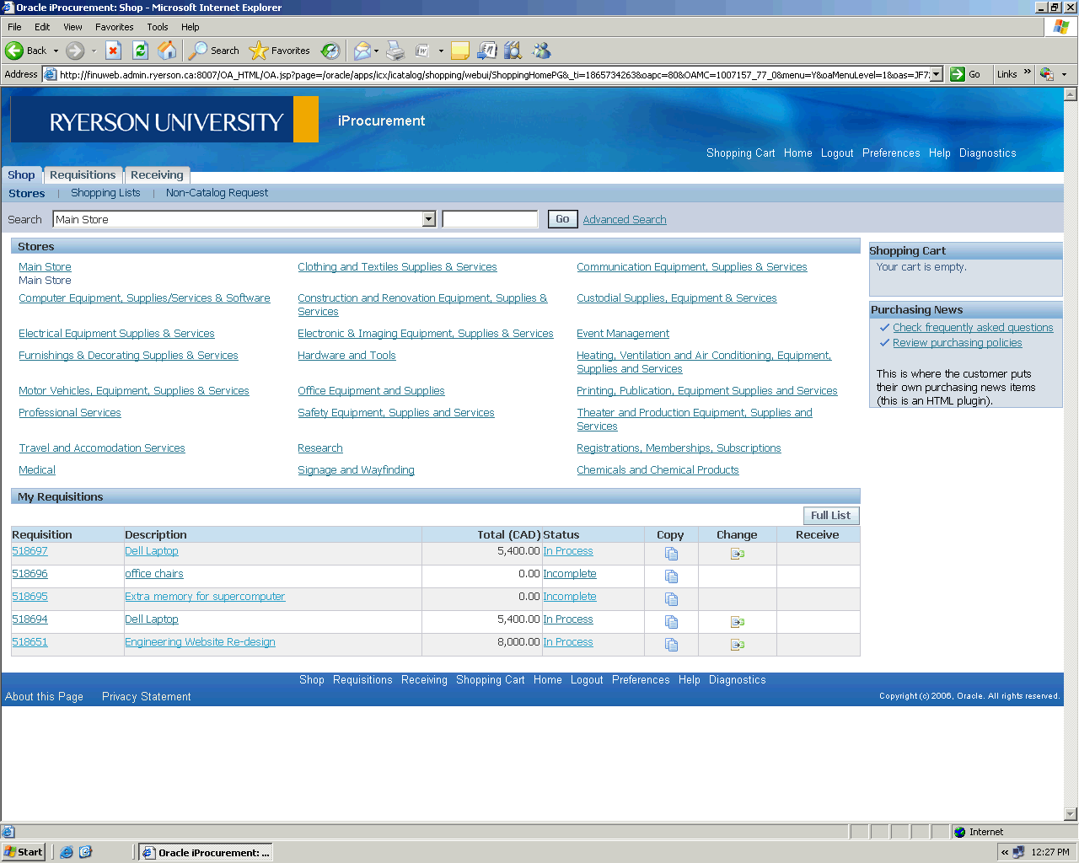Open the address bar URL dropdown
The width and height of the screenshot is (1079, 863).
[936, 74]
